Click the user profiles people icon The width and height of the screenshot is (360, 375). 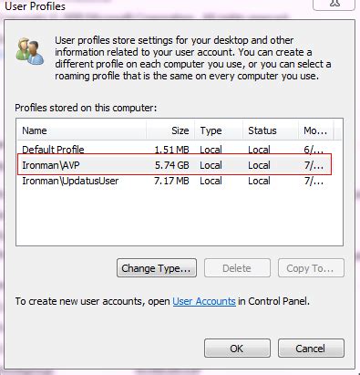click(x=30, y=51)
